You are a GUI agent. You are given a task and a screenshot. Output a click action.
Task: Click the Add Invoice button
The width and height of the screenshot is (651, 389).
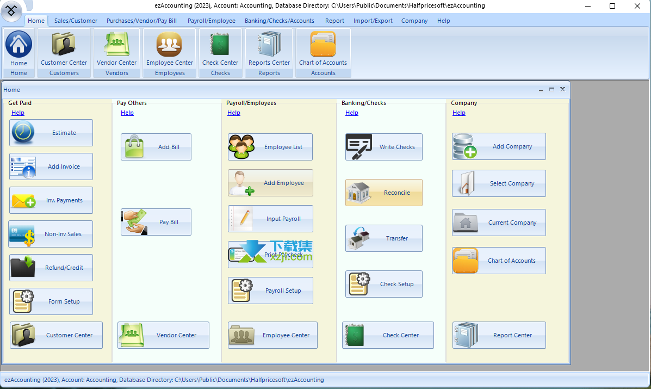[x=51, y=166]
